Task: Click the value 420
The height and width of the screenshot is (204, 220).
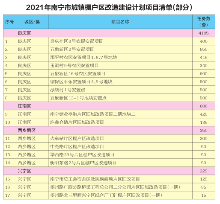Action: [x=204, y=114]
